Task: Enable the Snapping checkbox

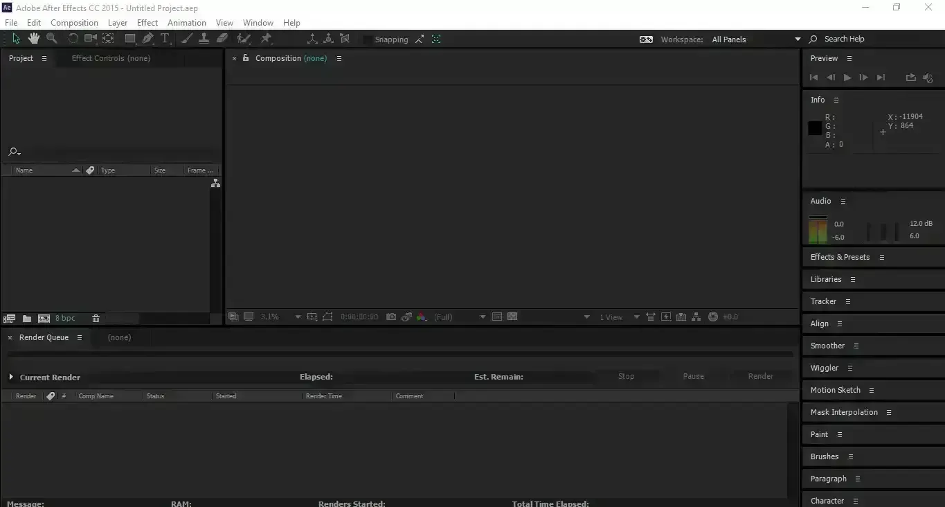Action: pyautogui.click(x=368, y=39)
